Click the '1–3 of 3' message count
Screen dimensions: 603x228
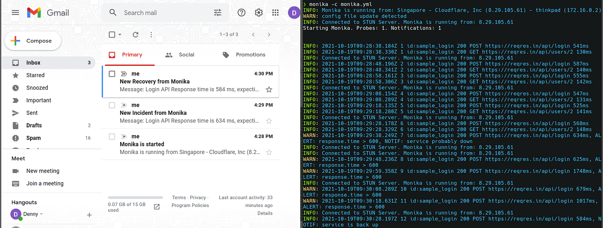click(x=229, y=34)
